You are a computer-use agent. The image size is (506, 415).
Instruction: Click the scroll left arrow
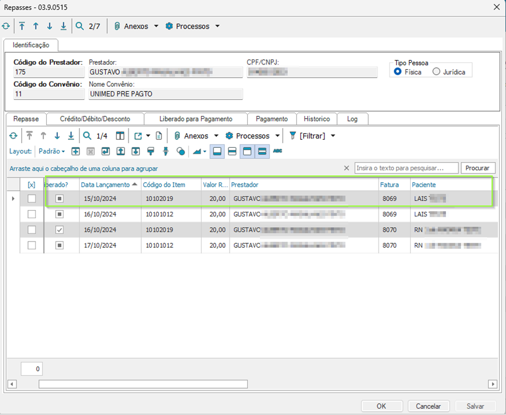click(x=12, y=384)
